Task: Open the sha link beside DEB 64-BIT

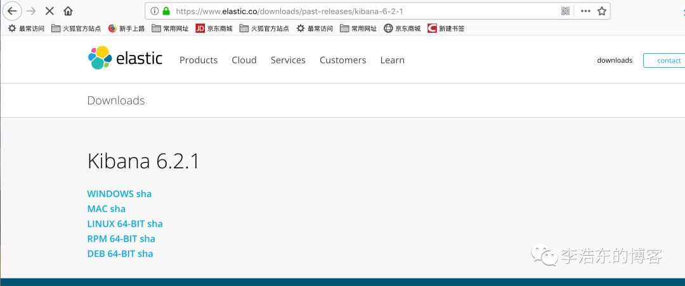Action: 145,253
